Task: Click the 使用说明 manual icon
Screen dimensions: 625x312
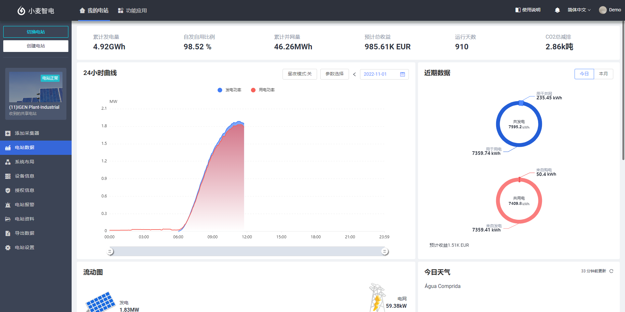Action: (518, 10)
